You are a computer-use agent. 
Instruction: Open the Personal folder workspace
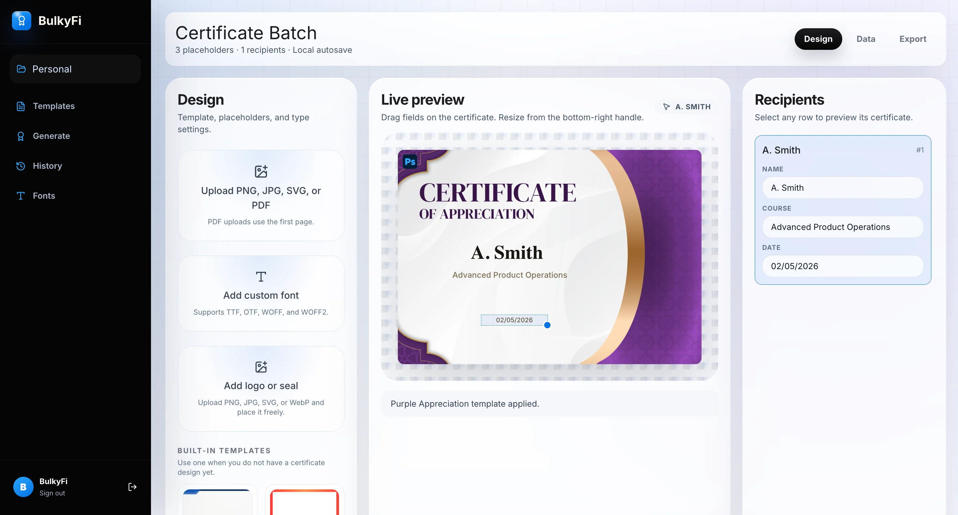point(75,69)
